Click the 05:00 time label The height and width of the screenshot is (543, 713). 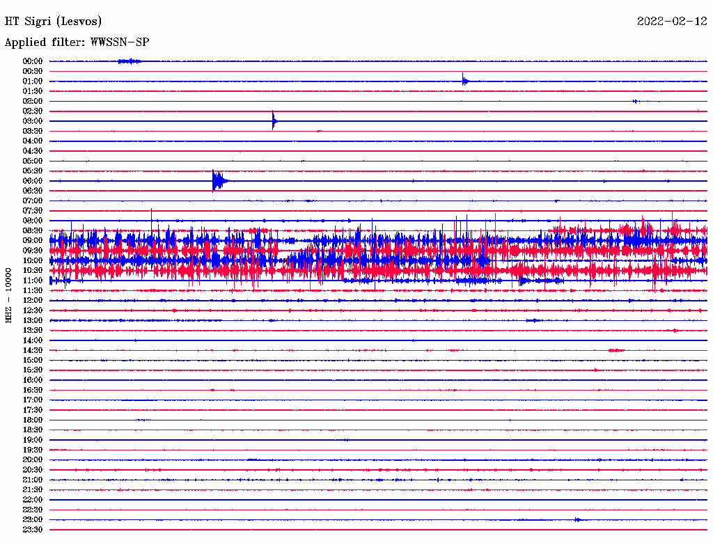point(33,161)
